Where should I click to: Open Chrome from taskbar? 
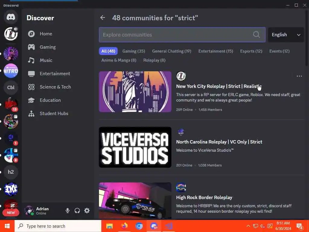tap(139, 226)
